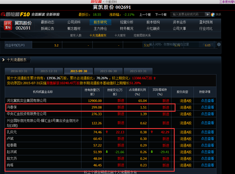
Task: Switch to the 2015-06-30 date tab
Action: [108, 71]
